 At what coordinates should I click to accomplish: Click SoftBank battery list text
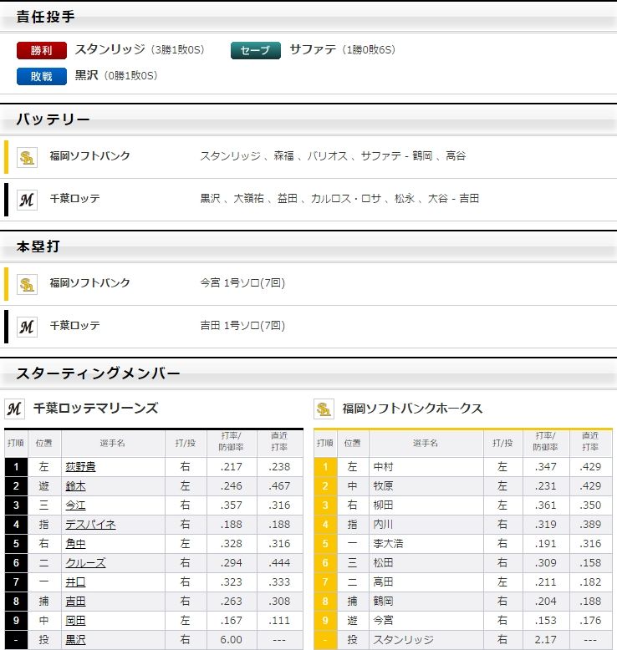click(x=333, y=156)
